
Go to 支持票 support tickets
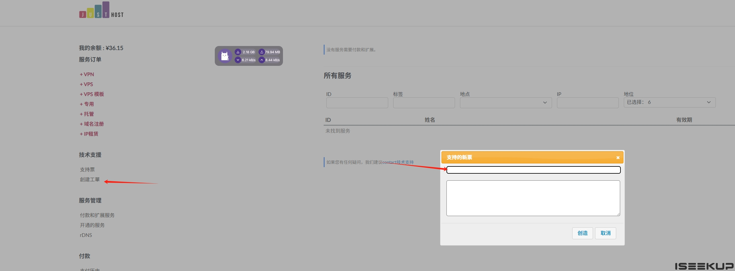87,170
